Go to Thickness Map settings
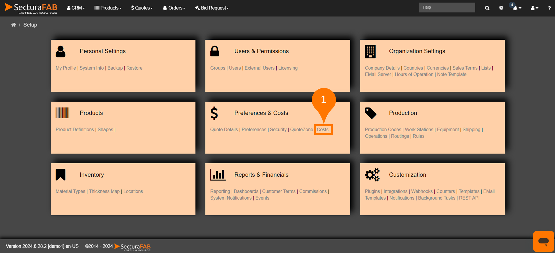The height and width of the screenshot is (253, 555). tap(104, 191)
